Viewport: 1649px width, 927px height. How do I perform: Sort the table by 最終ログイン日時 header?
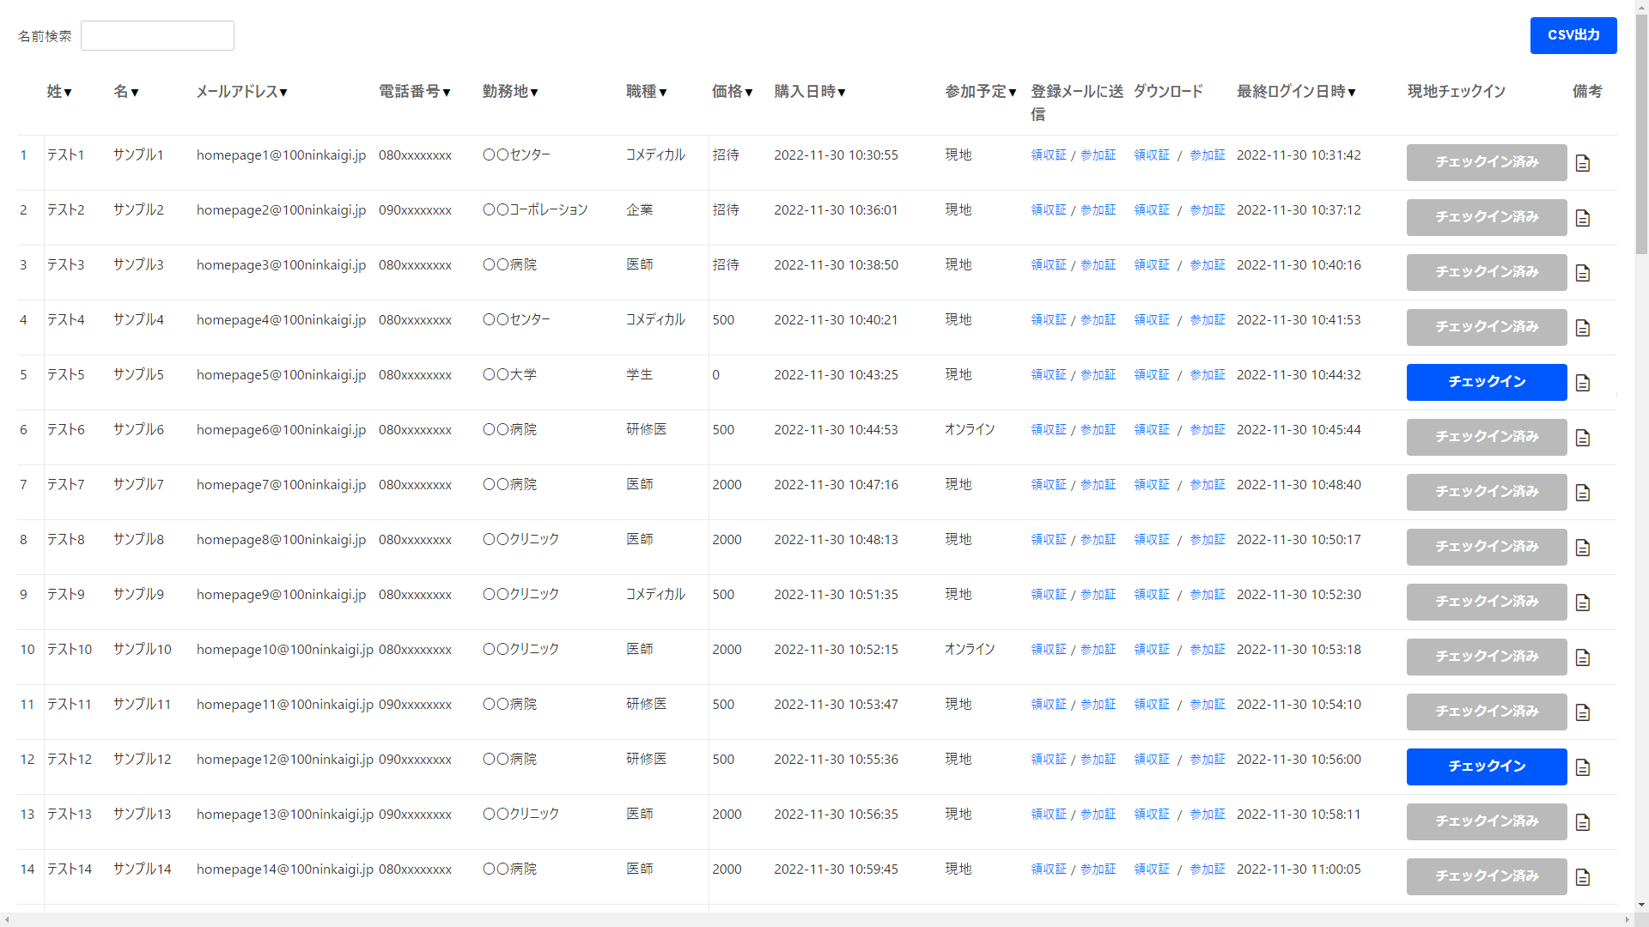coord(1295,92)
